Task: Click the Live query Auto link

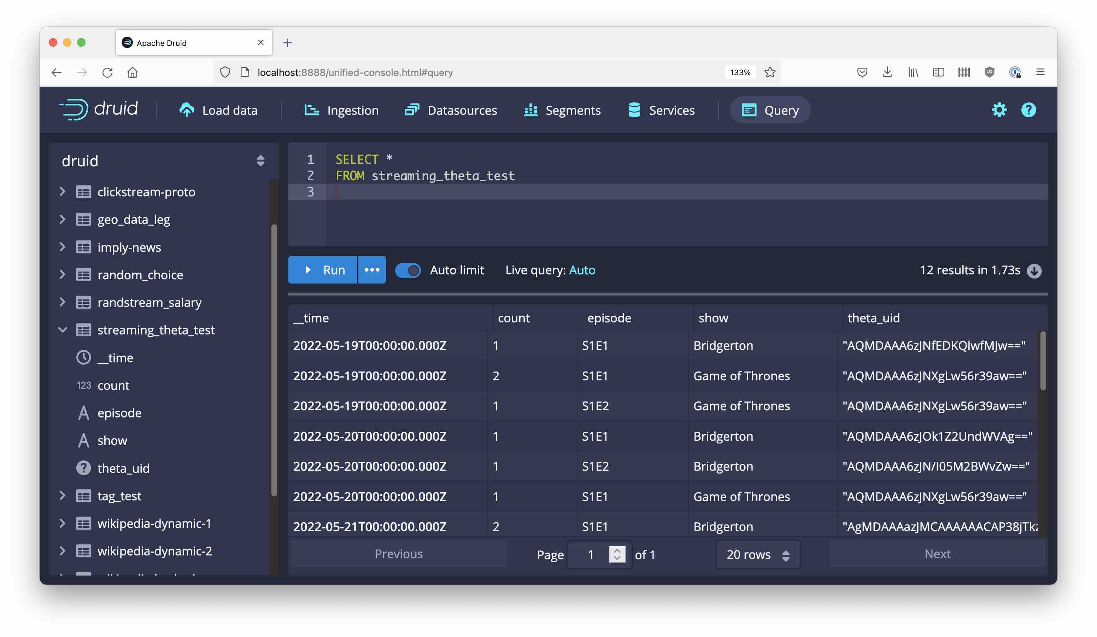Action: (x=582, y=270)
